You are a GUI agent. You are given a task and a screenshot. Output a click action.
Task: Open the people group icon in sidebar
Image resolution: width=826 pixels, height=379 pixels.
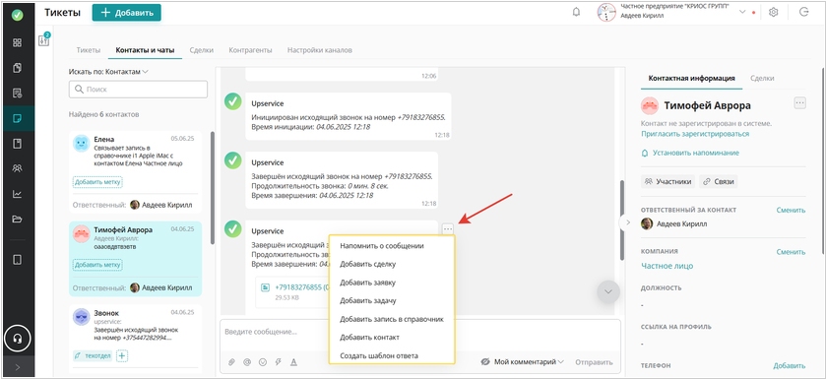[x=18, y=169]
